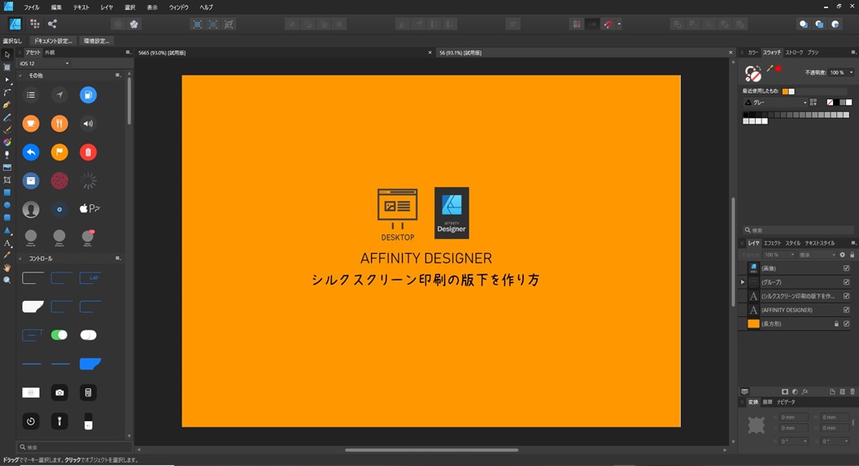
Task: Click the mask layer icon
Action: pos(784,391)
